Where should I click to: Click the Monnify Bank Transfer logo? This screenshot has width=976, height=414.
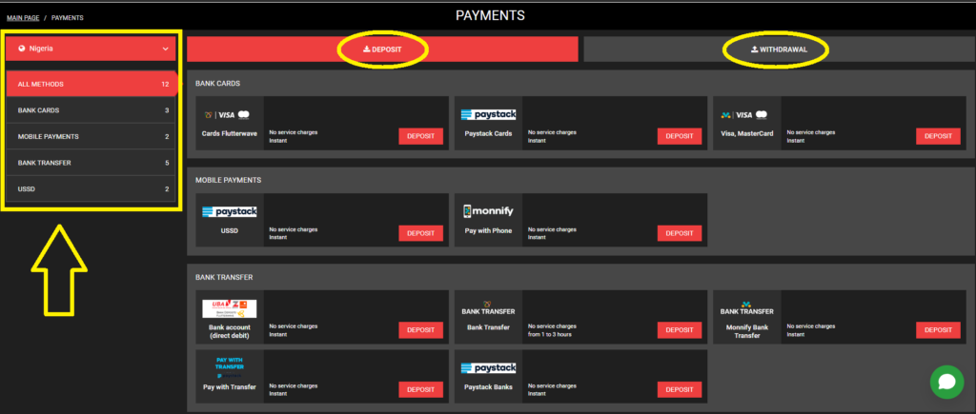[747, 308]
